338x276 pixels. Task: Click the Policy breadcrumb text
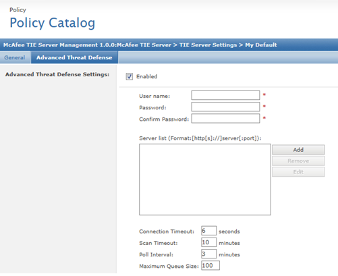(18, 10)
